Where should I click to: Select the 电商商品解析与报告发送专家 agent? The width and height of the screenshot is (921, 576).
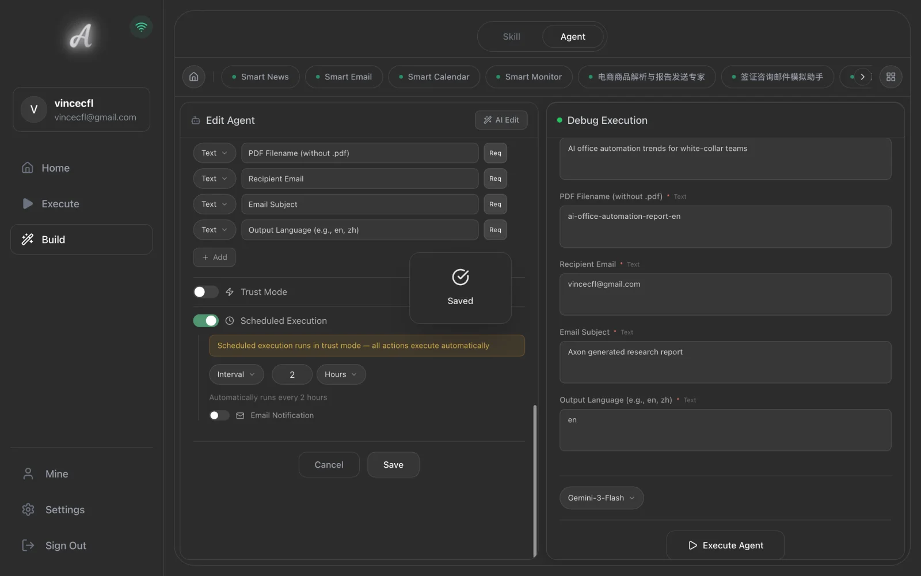tap(646, 77)
